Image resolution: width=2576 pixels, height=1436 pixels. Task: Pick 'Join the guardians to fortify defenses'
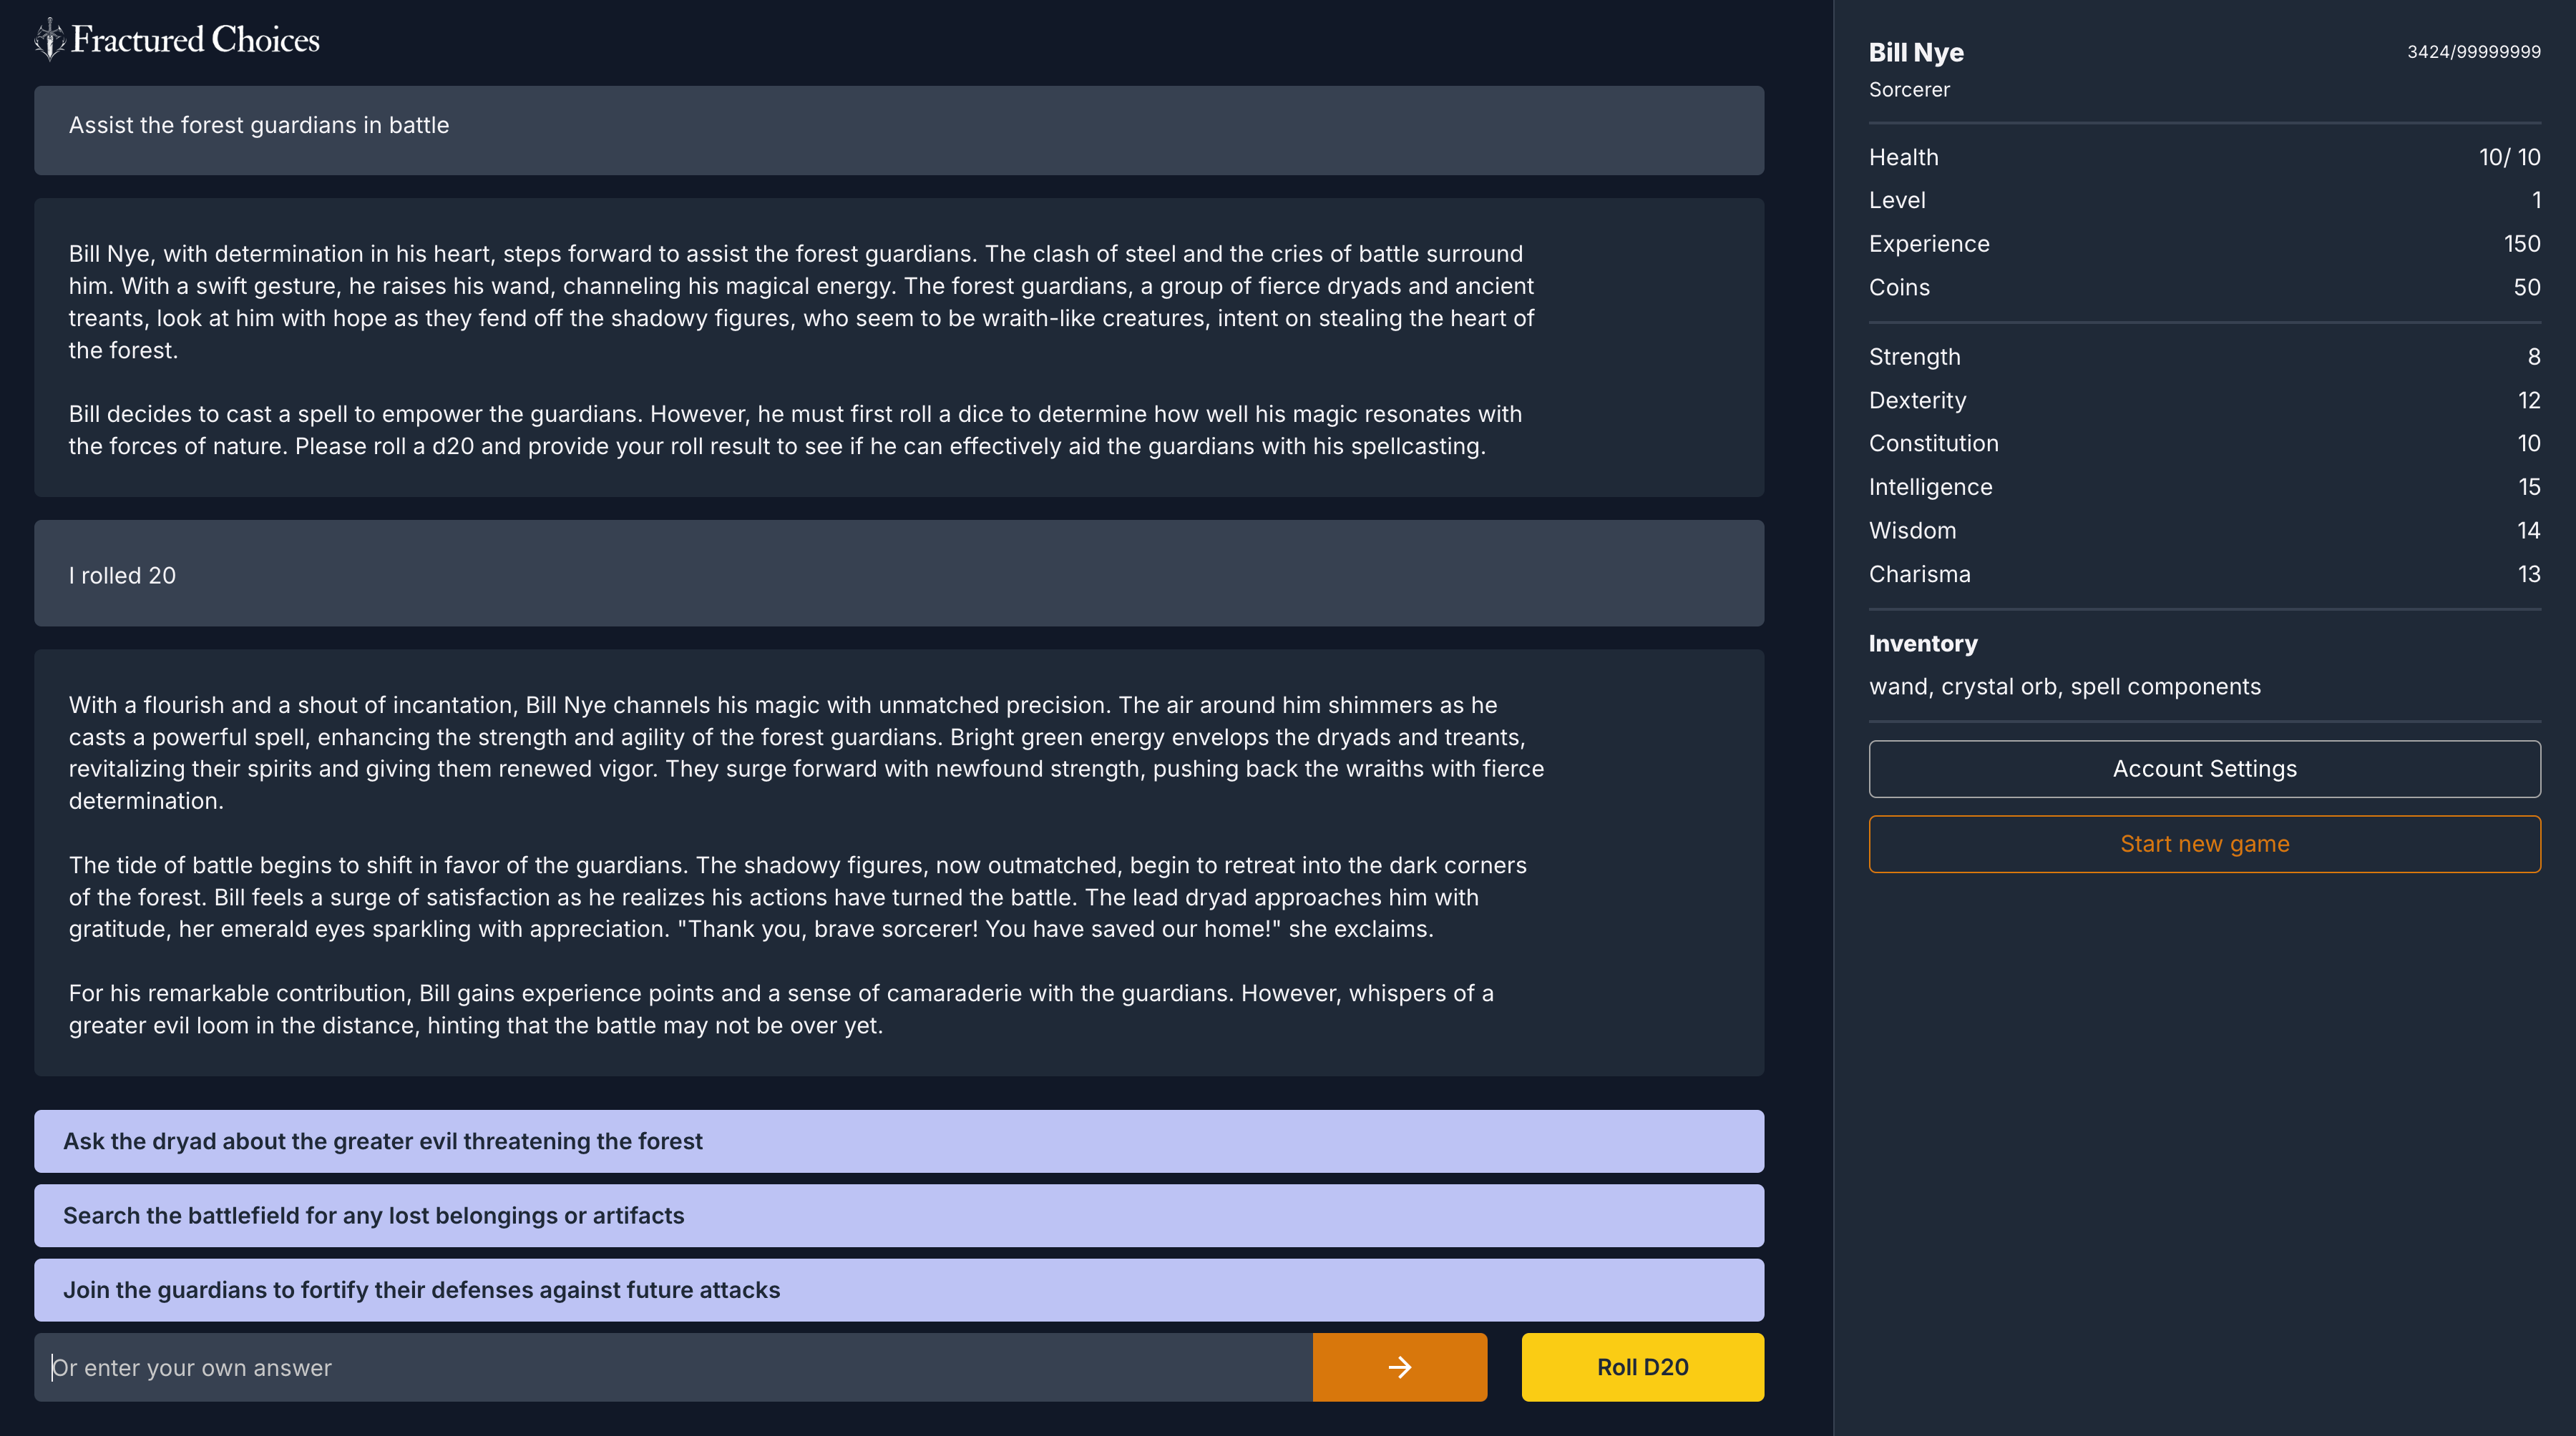pyautogui.click(x=898, y=1289)
